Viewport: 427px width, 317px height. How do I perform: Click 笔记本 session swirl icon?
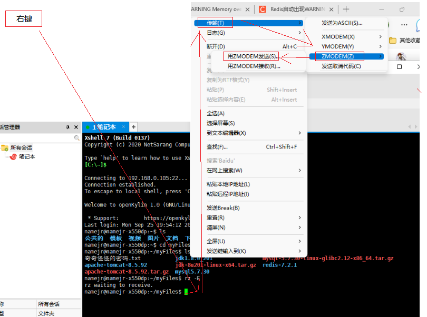tap(13, 157)
